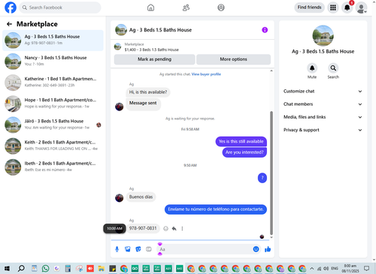Open the notifications bell
376x274 pixels.
point(347,8)
